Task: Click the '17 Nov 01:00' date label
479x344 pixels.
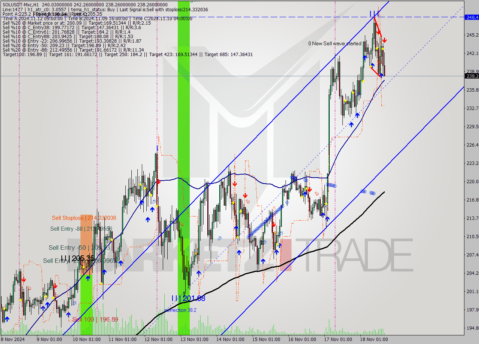Action: 338,340
